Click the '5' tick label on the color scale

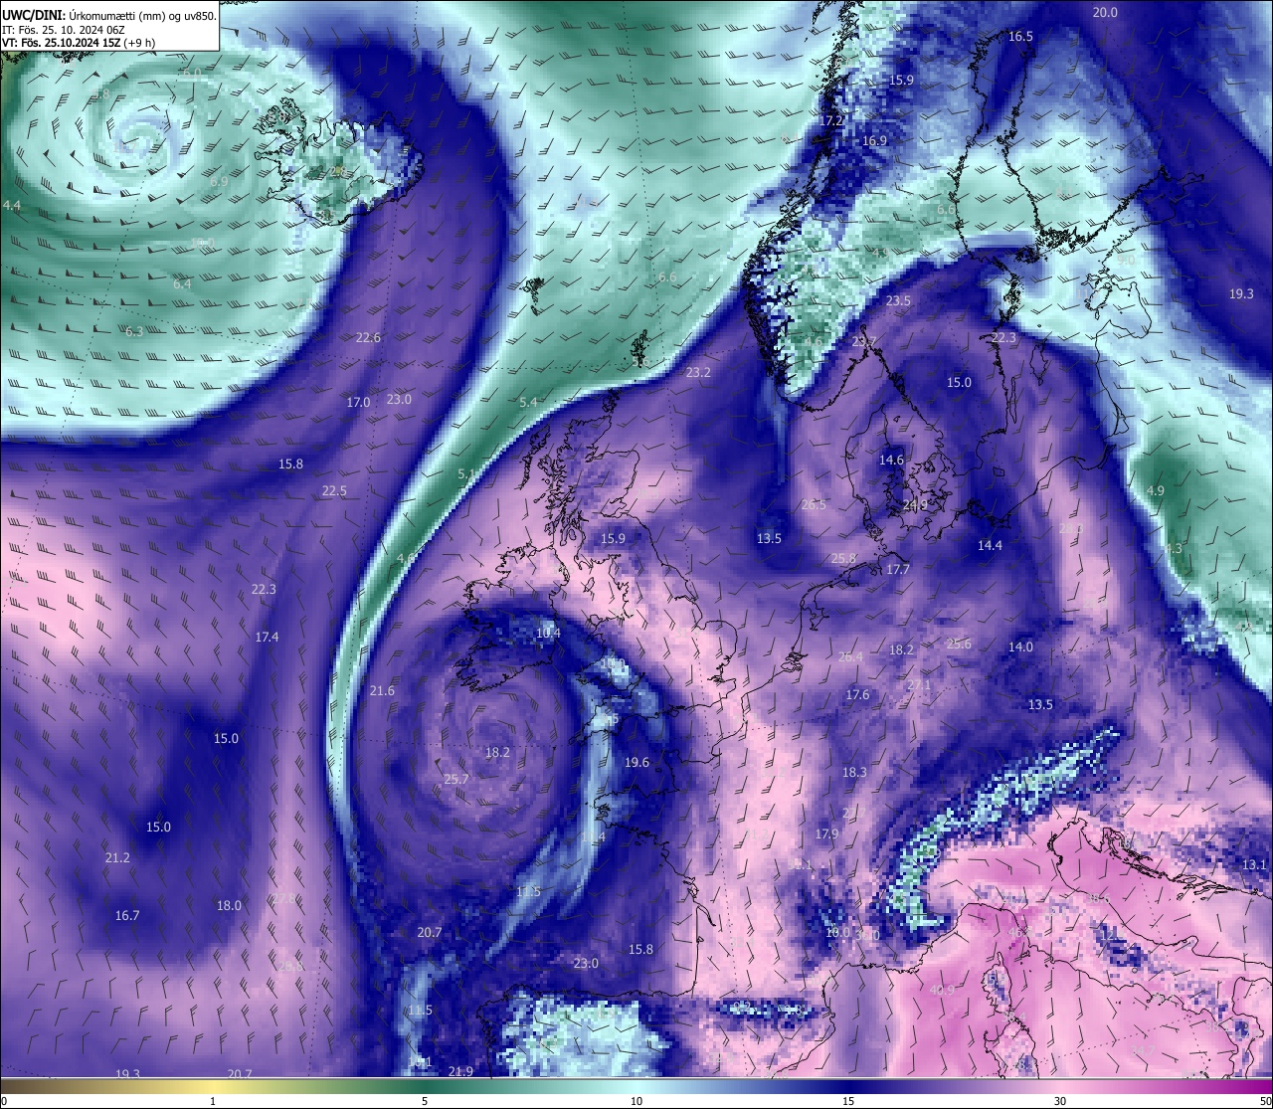pos(425,1101)
